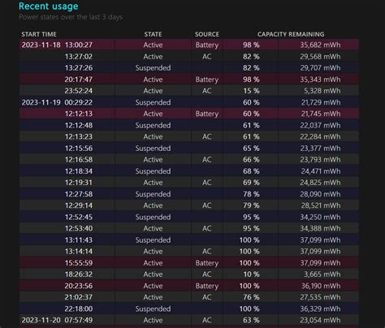Image resolution: width=385 pixels, height=328 pixels.
Task: Click the 15:55:59 time entry
Action: pyautogui.click(x=79, y=263)
